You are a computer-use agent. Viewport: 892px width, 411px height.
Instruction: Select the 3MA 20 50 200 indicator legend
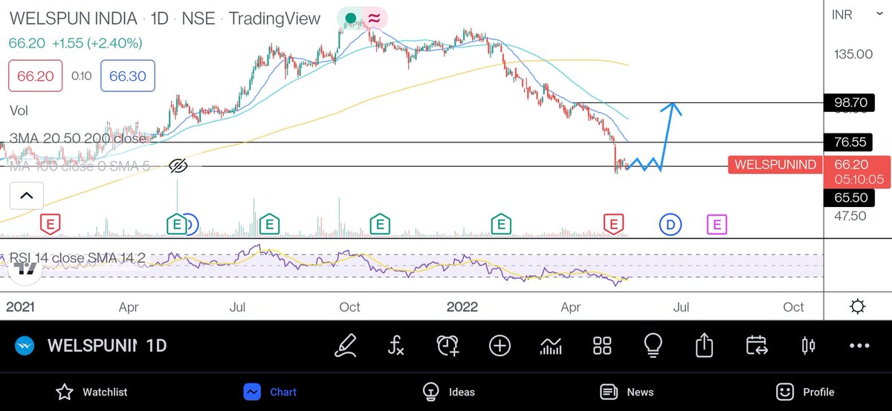tap(78, 138)
